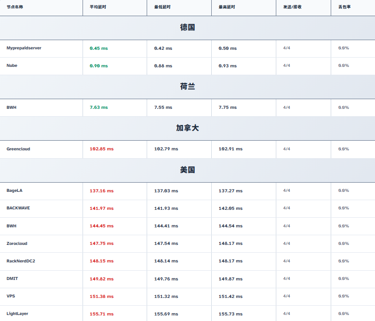
Task: Click the 最低延时 column header
Action: [x=162, y=7]
